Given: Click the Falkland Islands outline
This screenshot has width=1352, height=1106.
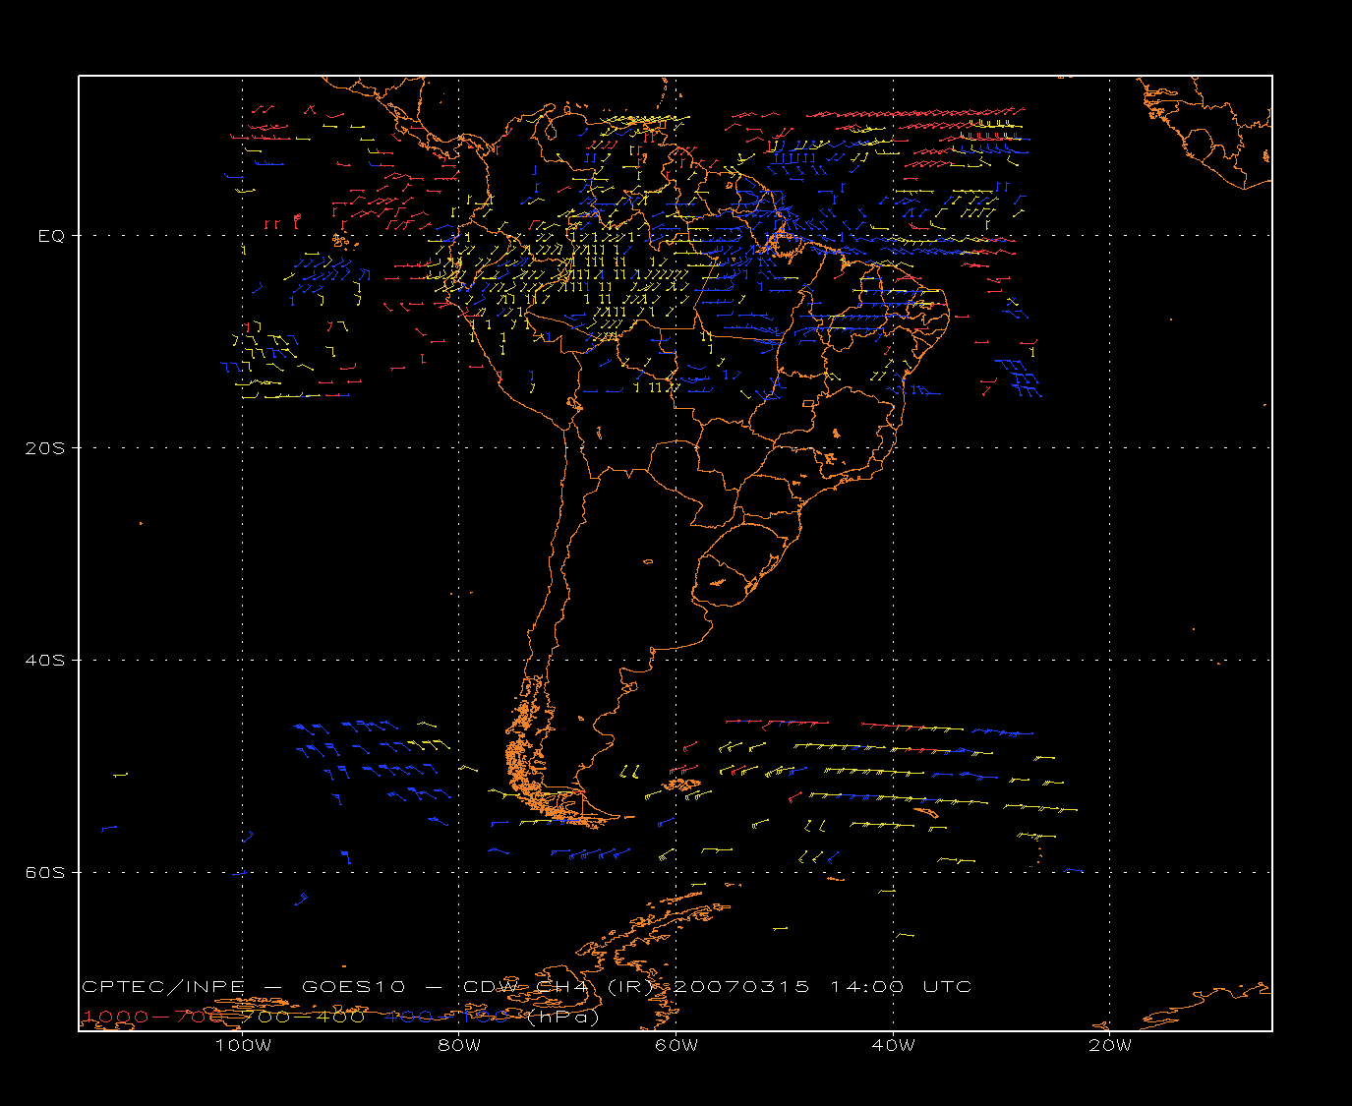Looking at the screenshot, I should point(680,785).
